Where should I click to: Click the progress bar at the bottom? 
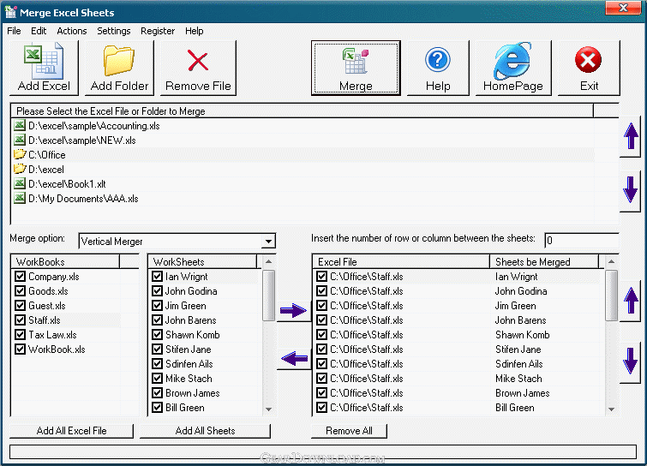click(x=323, y=451)
